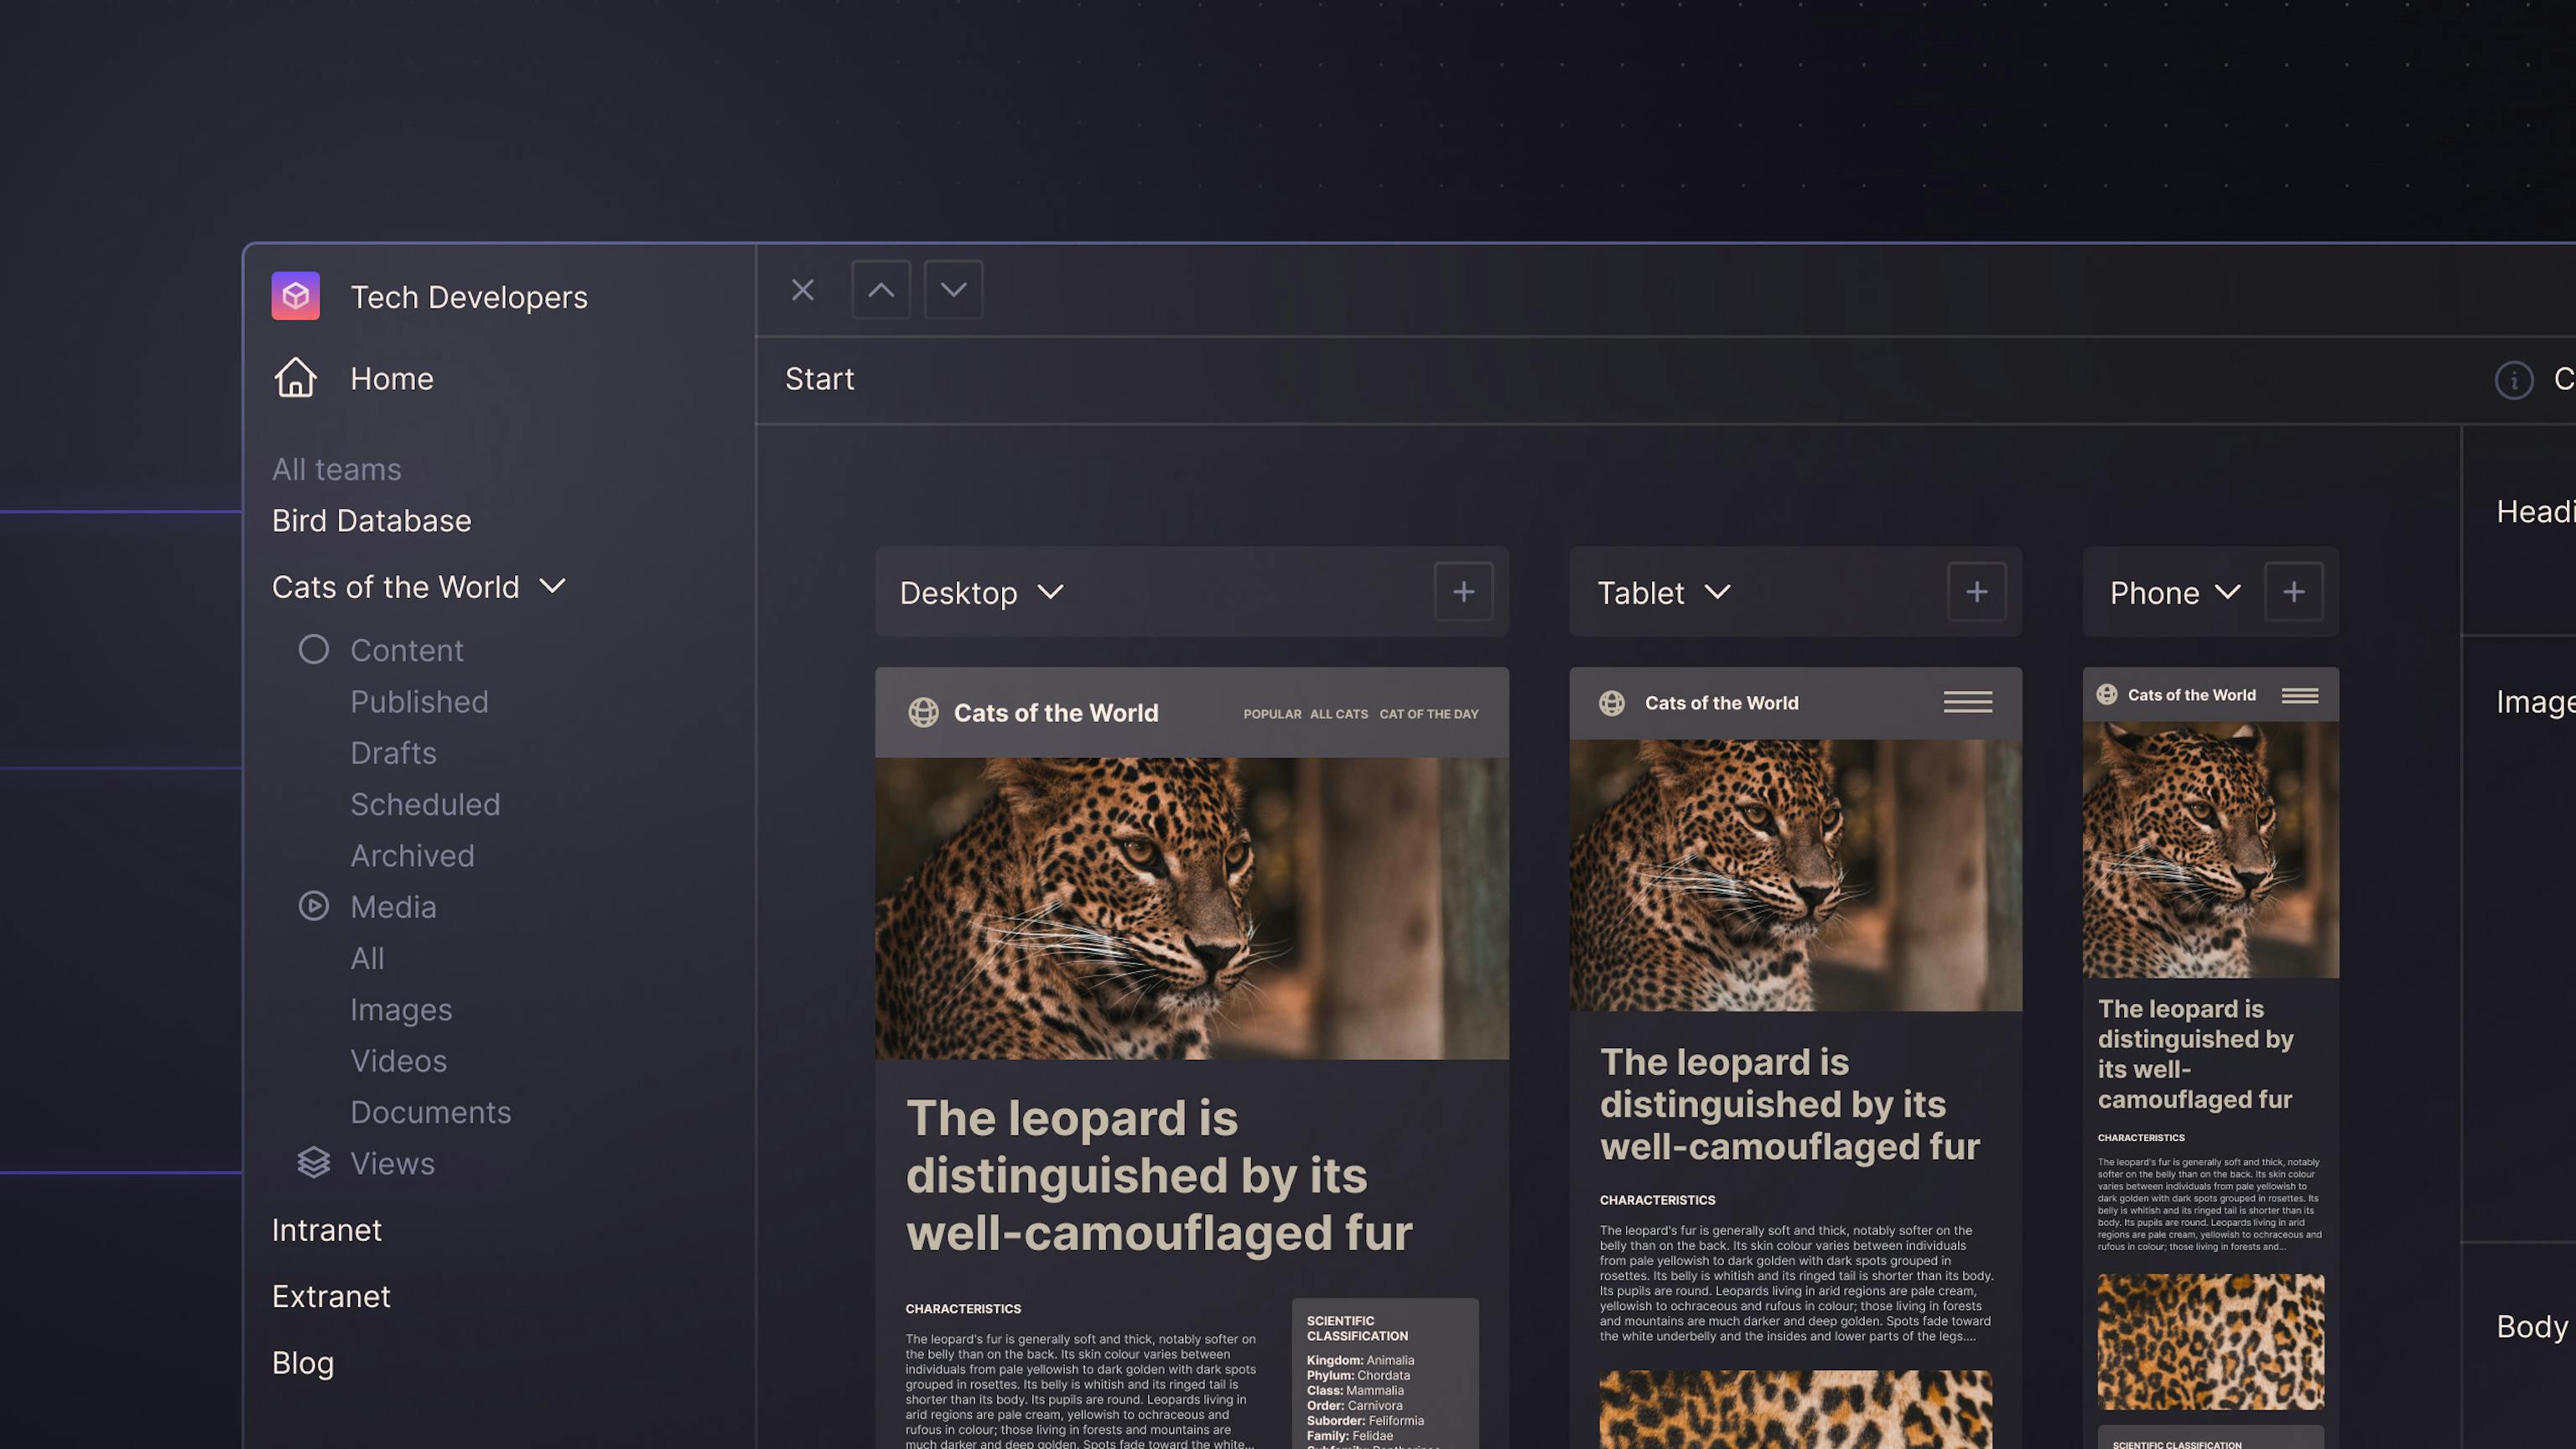Image resolution: width=2576 pixels, height=1449 pixels.
Task: Click globe icon in Phone preview header
Action: [2106, 694]
